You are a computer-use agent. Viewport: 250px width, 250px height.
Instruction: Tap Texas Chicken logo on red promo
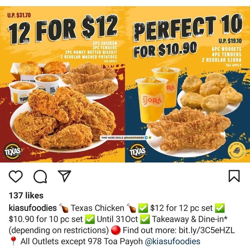[x=12, y=151]
